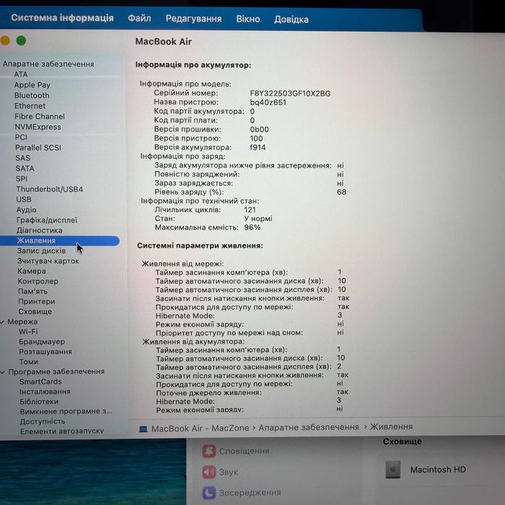Image resolution: width=505 pixels, height=505 pixels.
Task: Select NVMExpress in the sidebar
Action: [38, 127]
